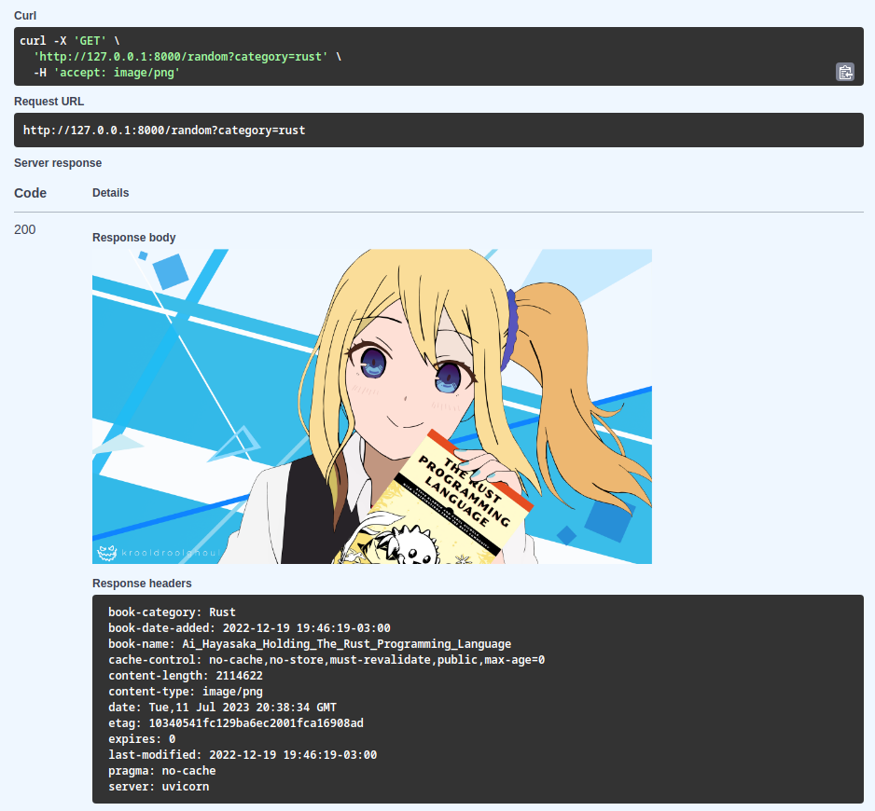Copy the curl command to the clipboard

[x=845, y=72]
